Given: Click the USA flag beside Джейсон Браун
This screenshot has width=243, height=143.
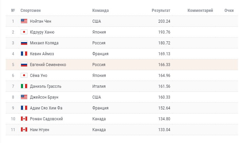Looking at the screenshot, I should pos(24,97).
